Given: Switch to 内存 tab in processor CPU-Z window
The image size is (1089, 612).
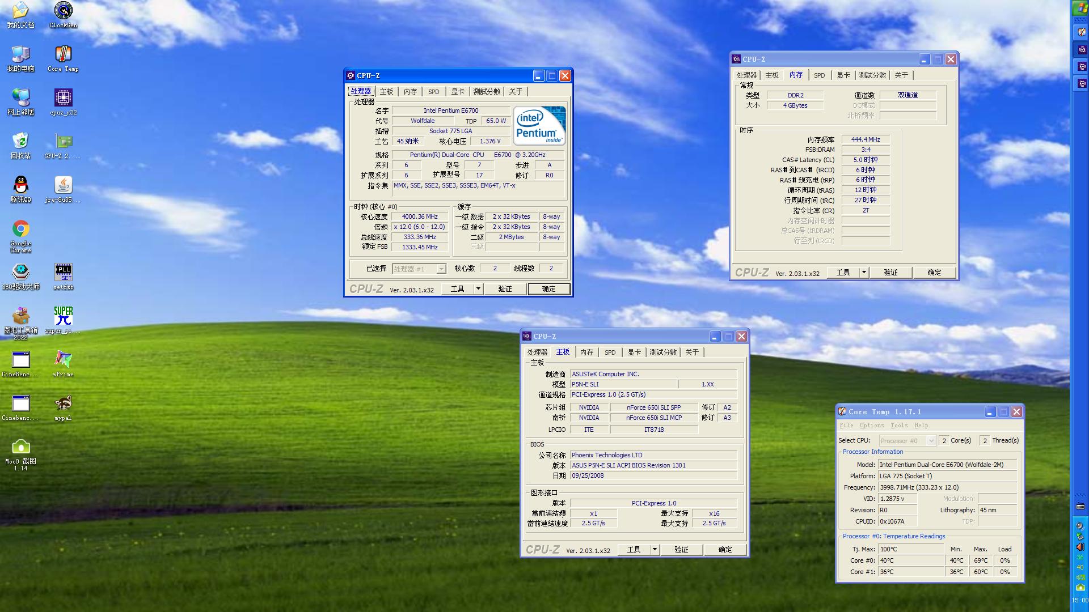Looking at the screenshot, I should pos(410,92).
